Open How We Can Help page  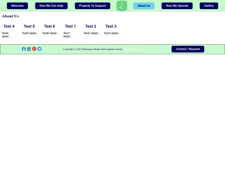[x=51, y=6]
